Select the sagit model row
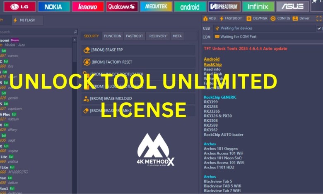This screenshot has width=323, height=194. [x=36, y=138]
